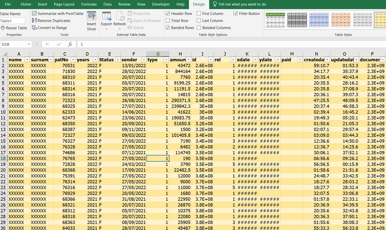The height and width of the screenshot is (230, 386).
Task: Click Resize Table icon
Action: [3, 28]
